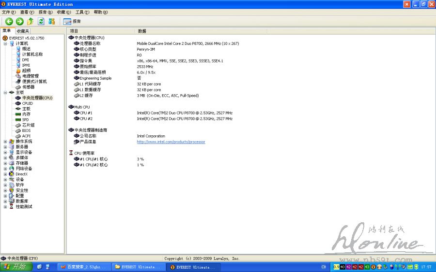The height and width of the screenshot is (272, 436).
Task: Select 超频 in the tree
Action: click(x=26, y=71)
